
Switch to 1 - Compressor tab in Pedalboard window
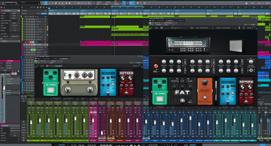pos(45,59)
